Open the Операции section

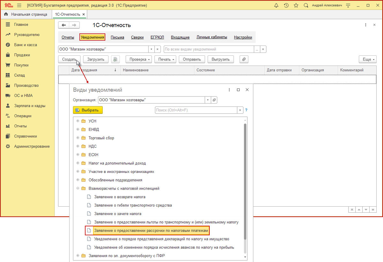point(23,116)
